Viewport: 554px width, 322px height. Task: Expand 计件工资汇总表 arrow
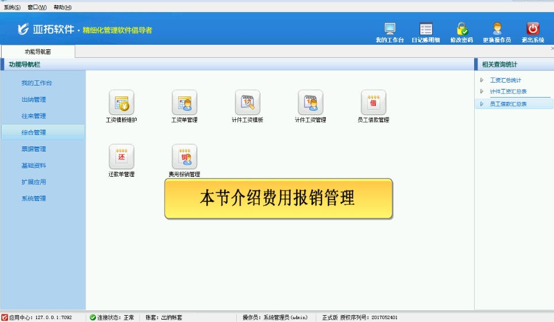482,91
